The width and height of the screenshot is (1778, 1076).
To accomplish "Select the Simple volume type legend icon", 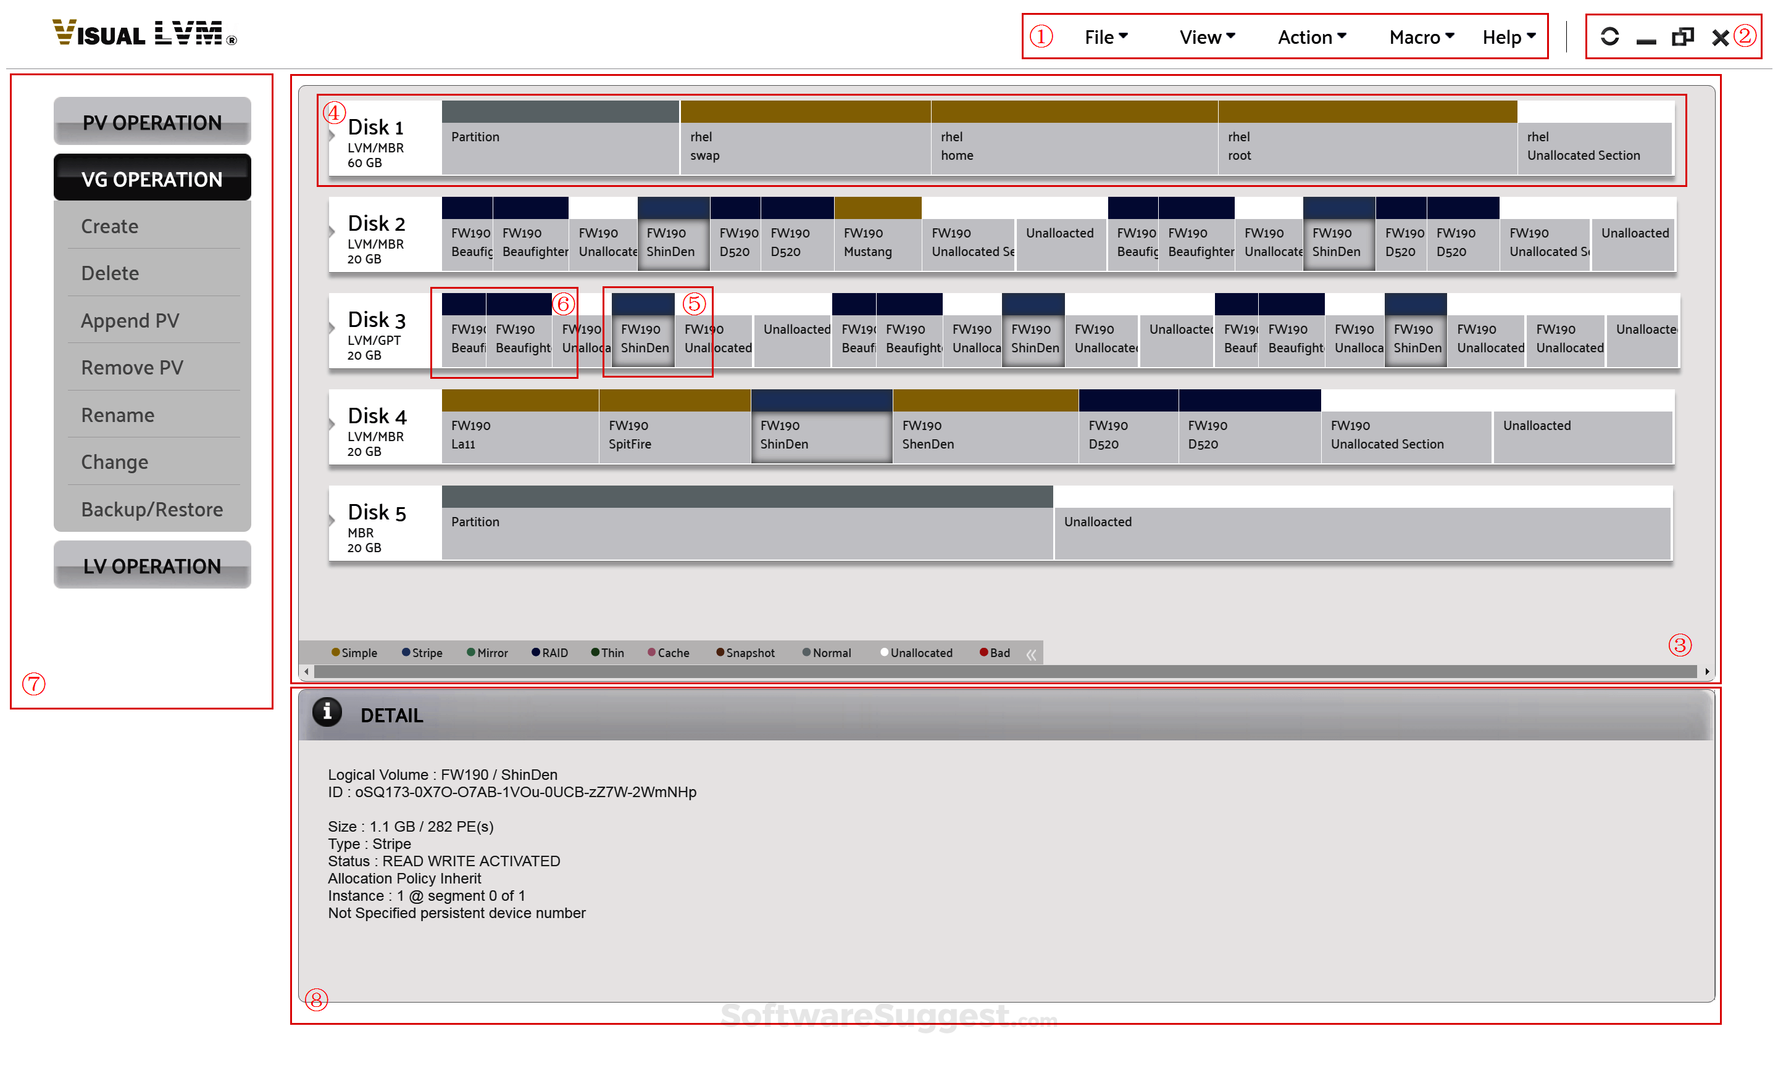I will click(x=336, y=652).
